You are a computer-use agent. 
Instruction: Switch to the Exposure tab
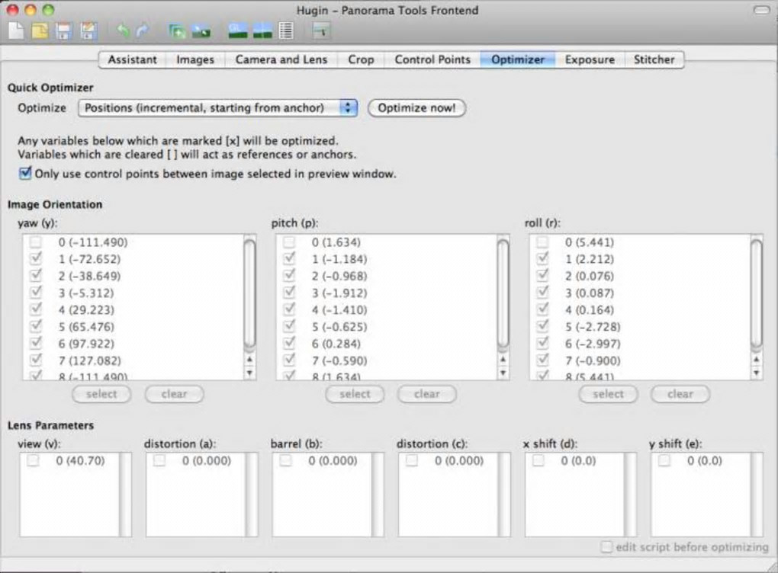click(590, 59)
